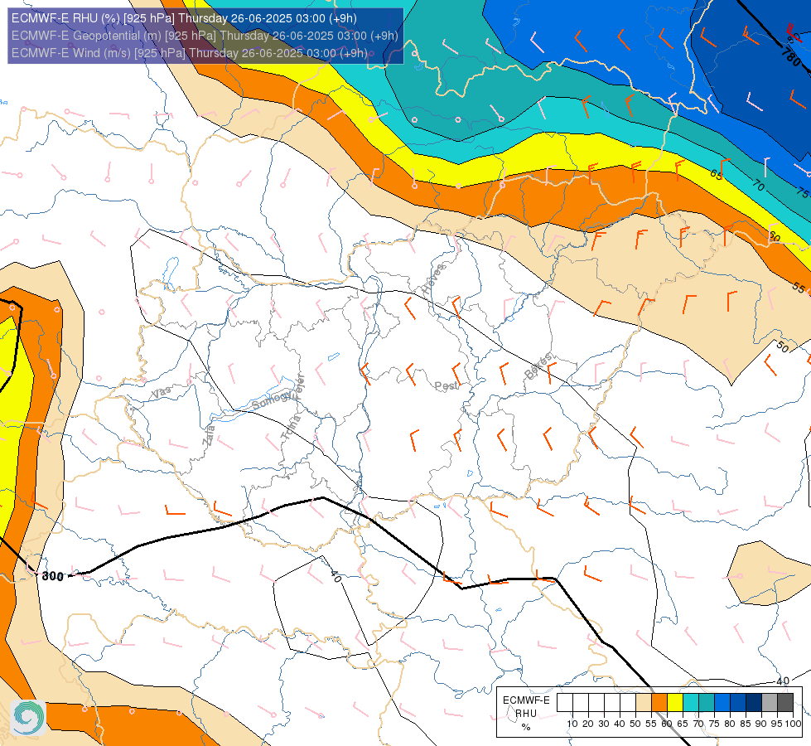Click the 10 value on legend scale

point(572,724)
